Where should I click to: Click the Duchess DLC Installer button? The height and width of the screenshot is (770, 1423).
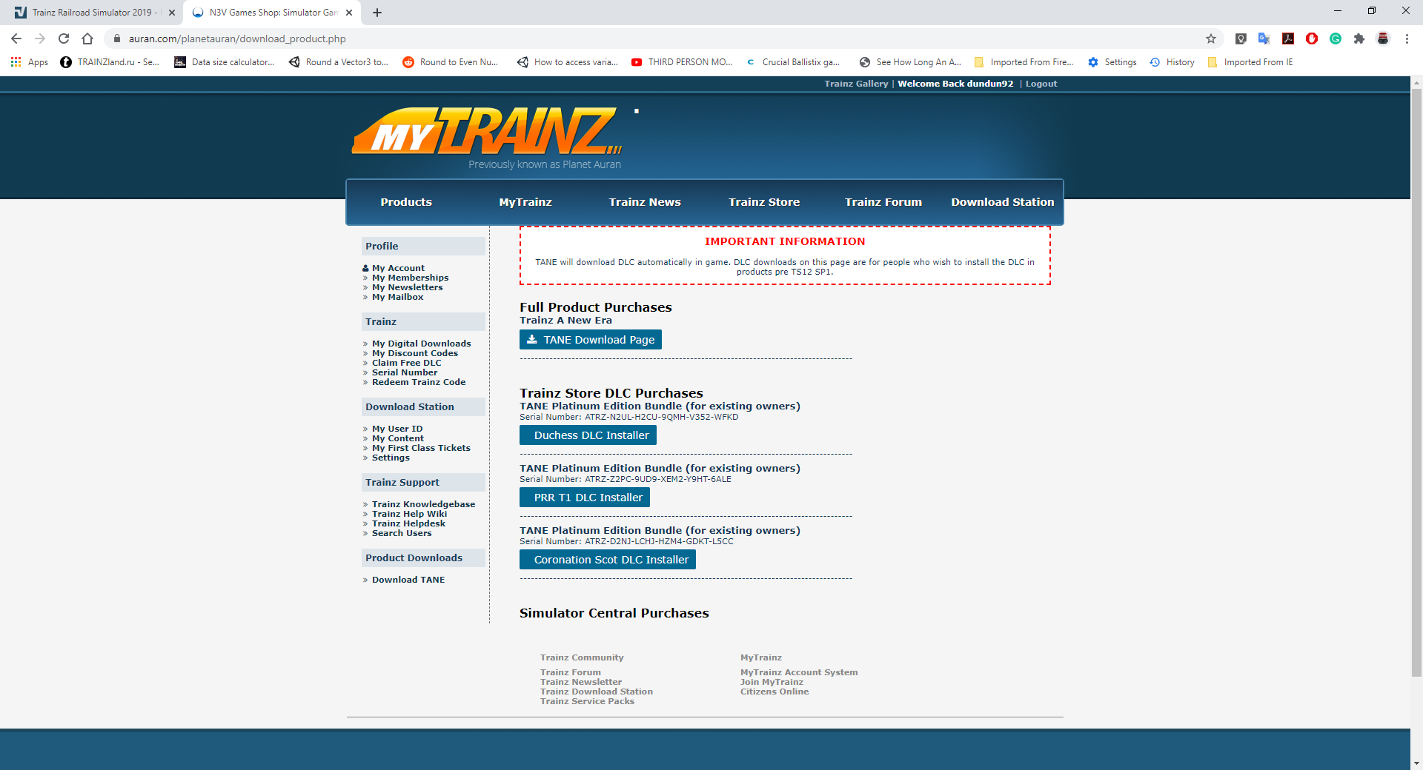(588, 435)
